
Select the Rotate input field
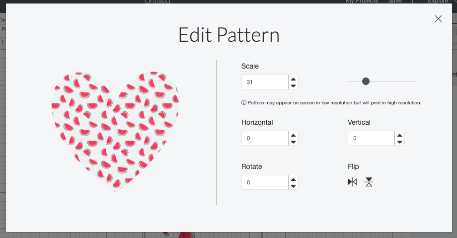[x=265, y=182]
